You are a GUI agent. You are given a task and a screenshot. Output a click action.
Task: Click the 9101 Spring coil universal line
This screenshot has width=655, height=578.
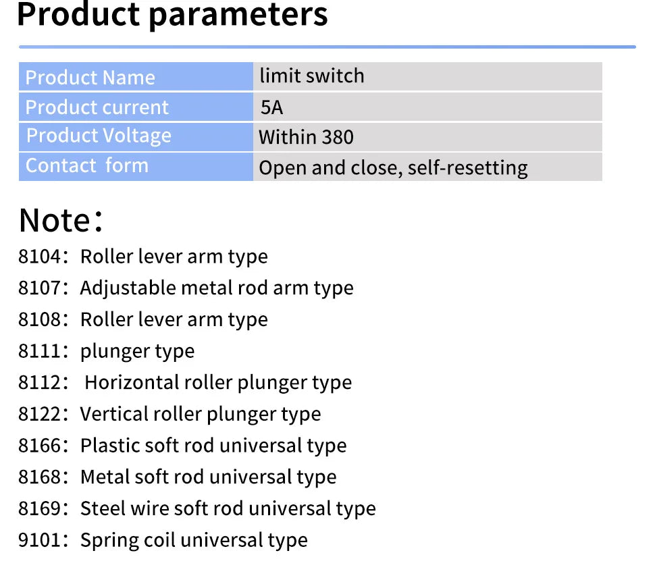click(x=163, y=540)
